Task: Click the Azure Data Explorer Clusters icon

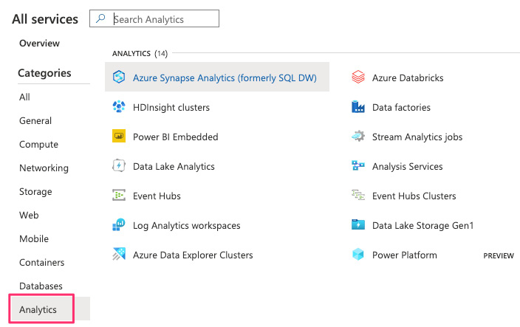Action: (x=119, y=254)
